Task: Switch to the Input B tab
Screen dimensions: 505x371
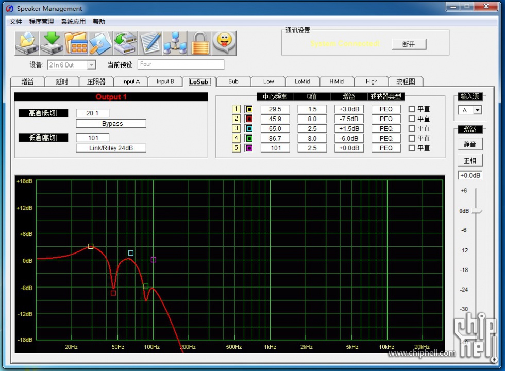Action: pos(165,82)
